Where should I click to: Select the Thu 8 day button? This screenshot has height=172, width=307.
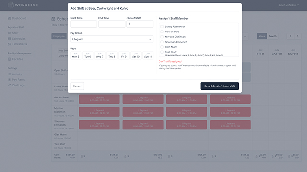[x=112, y=55]
